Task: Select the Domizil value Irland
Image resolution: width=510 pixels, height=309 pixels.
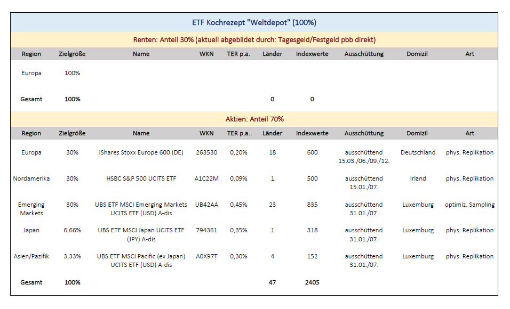Action: [x=418, y=178]
